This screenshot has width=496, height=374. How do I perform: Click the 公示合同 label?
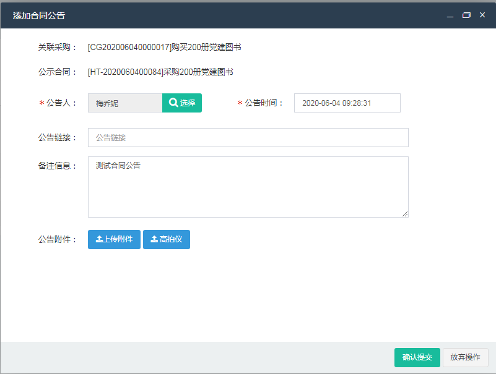coord(57,72)
